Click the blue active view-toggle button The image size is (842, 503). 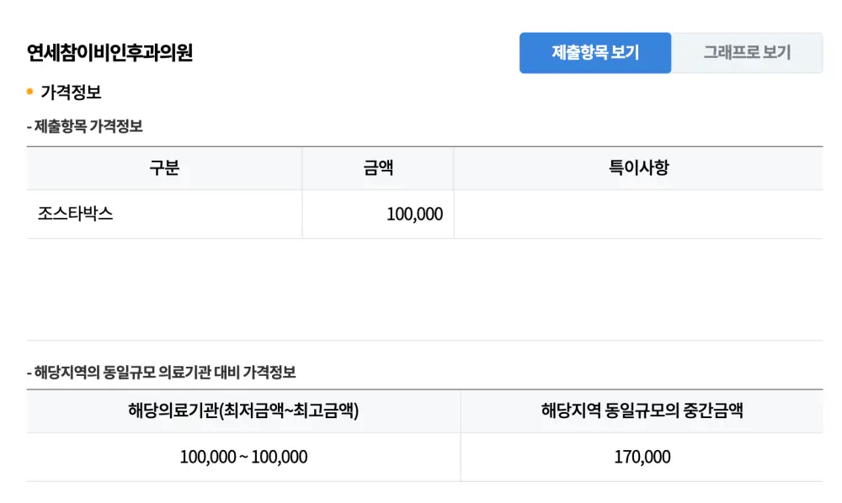point(595,52)
